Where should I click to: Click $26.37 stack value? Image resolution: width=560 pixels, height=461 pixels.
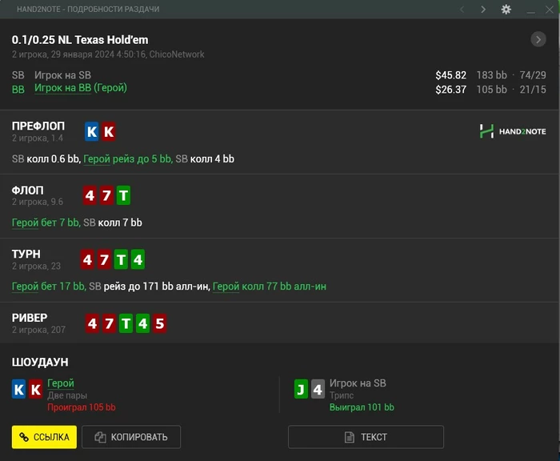tap(450, 90)
